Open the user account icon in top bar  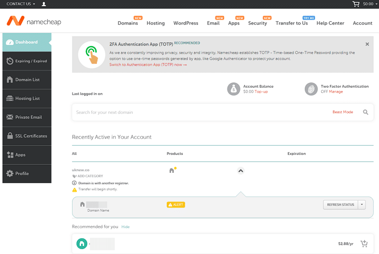tap(44, 4)
